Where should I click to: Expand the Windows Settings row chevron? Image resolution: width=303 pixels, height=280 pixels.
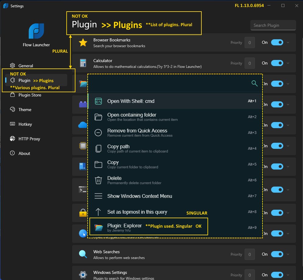tap(288, 275)
